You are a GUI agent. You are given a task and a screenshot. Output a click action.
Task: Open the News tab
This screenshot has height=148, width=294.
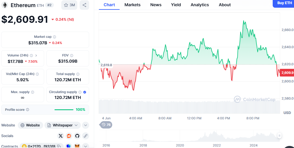pos(156,5)
